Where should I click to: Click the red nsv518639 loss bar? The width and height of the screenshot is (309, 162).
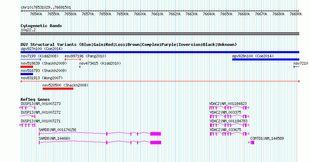coord(27,67)
